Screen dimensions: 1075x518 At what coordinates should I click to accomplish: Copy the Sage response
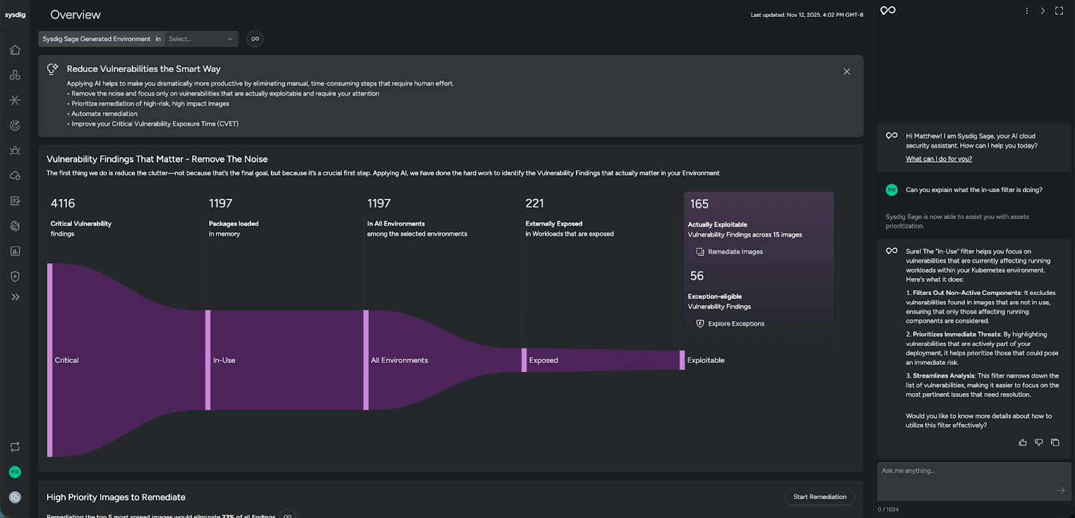pyautogui.click(x=1055, y=443)
